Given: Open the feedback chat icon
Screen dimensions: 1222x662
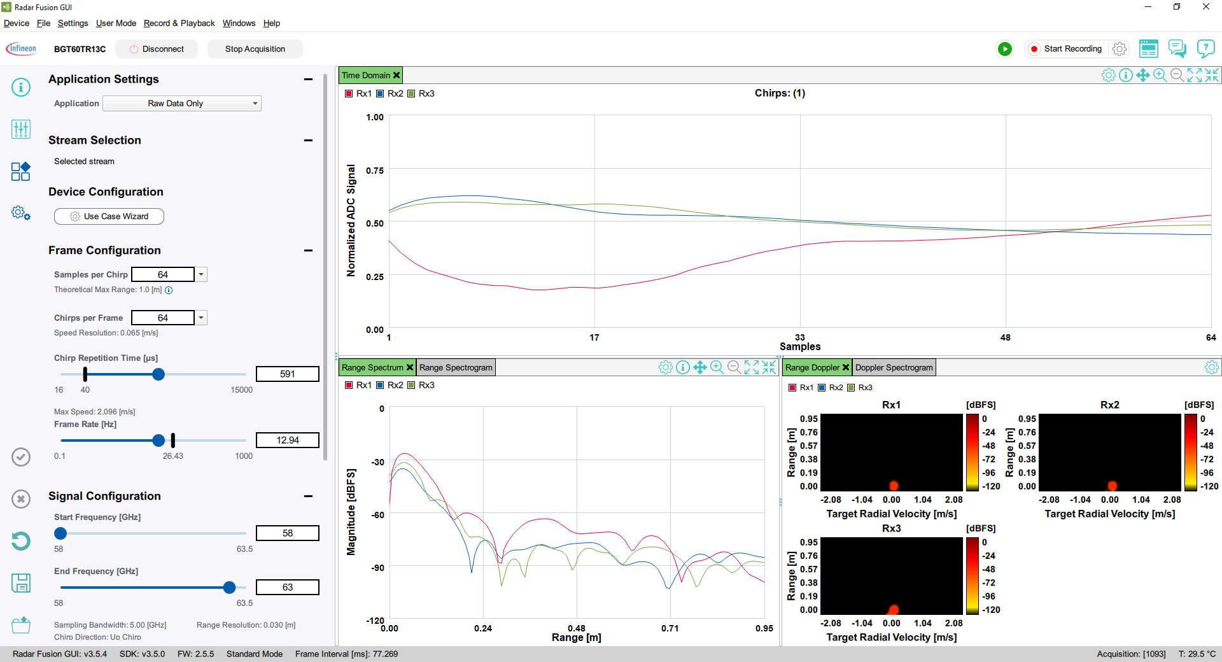Looking at the screenshot, I should point(1177,49).
